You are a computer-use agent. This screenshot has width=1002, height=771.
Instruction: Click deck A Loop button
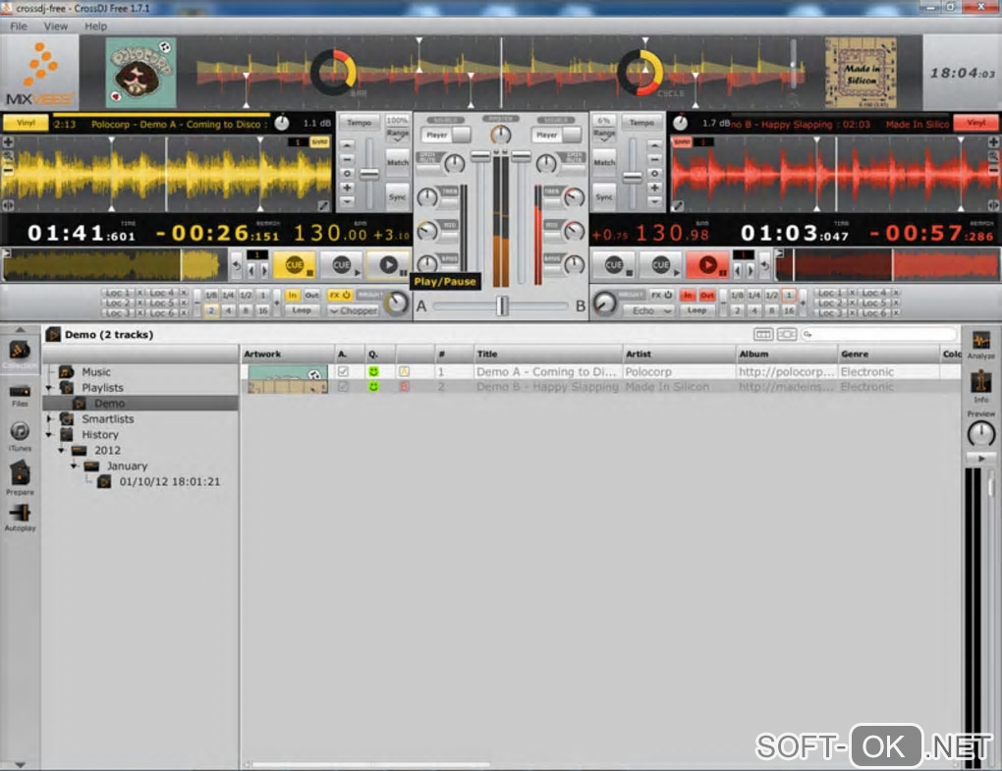(x=302, y=310)
